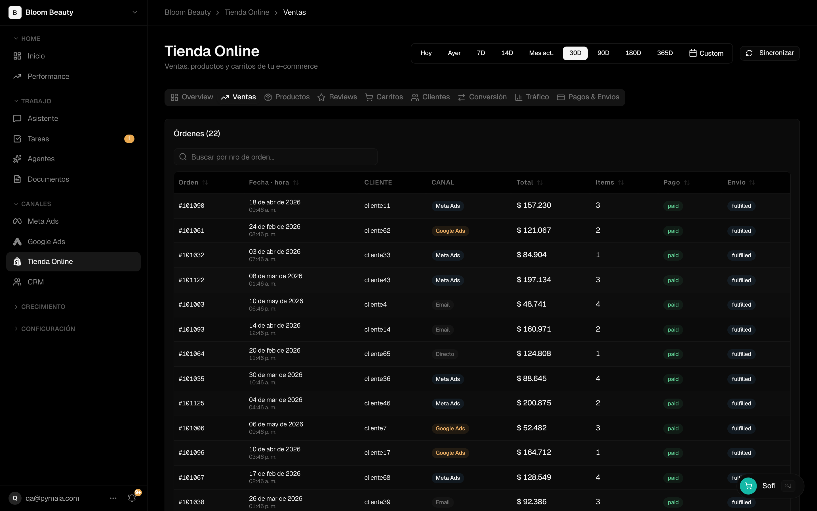Click the user avatar Q icon

tap(15, 498)
